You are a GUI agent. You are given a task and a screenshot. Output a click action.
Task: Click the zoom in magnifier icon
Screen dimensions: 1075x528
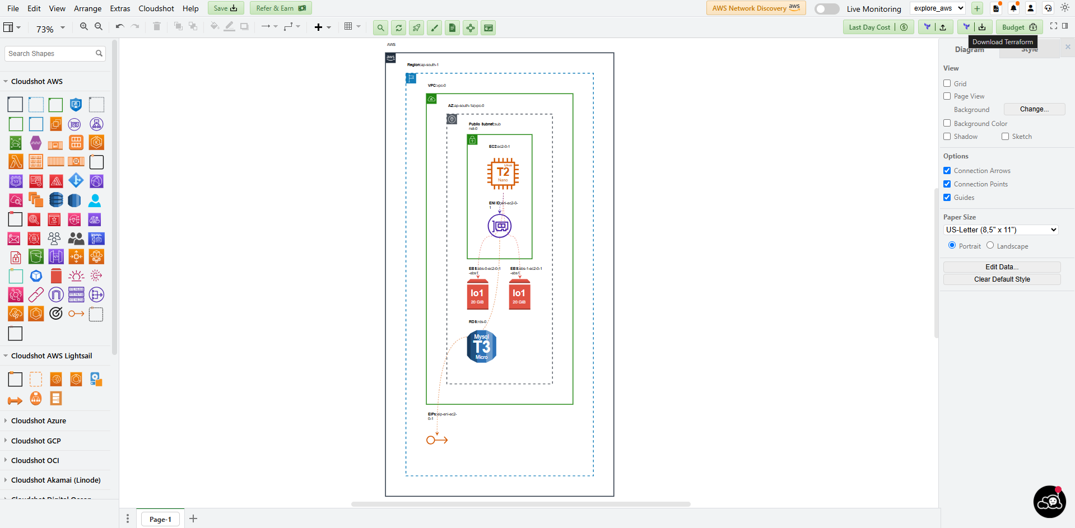(x=84, y=27)
